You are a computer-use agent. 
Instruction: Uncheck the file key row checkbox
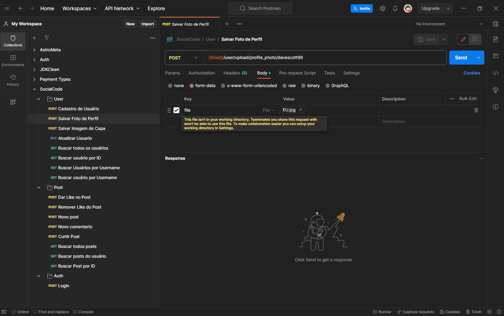[176, 110]
